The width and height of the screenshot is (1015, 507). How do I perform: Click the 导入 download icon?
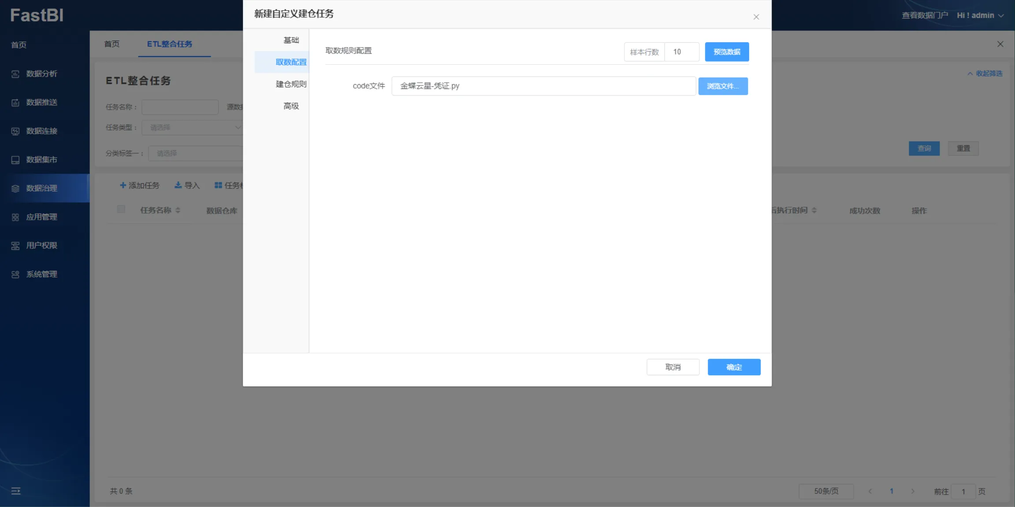(178, 185)
